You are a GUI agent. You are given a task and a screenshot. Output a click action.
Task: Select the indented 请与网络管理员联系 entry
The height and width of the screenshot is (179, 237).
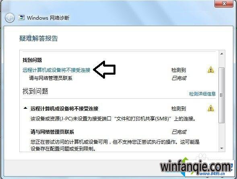[x=51, y=78]
